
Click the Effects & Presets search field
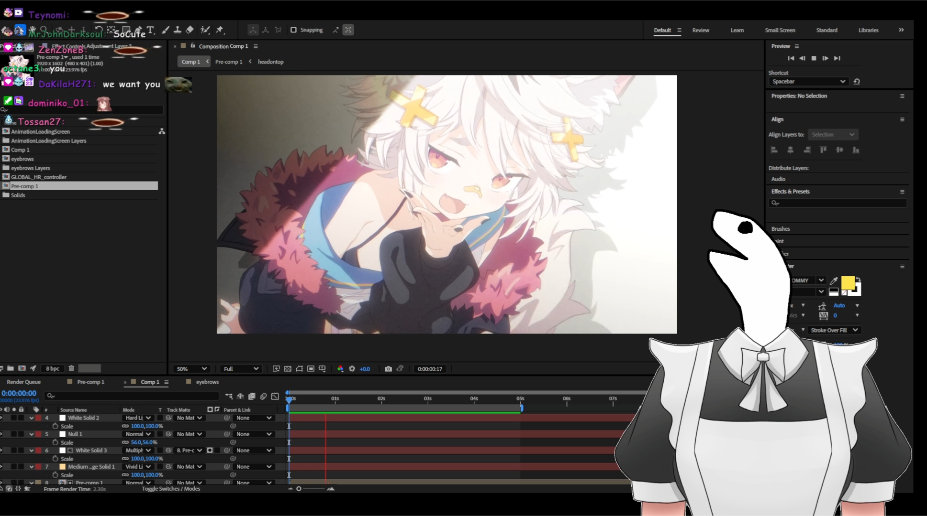[838, 203]
